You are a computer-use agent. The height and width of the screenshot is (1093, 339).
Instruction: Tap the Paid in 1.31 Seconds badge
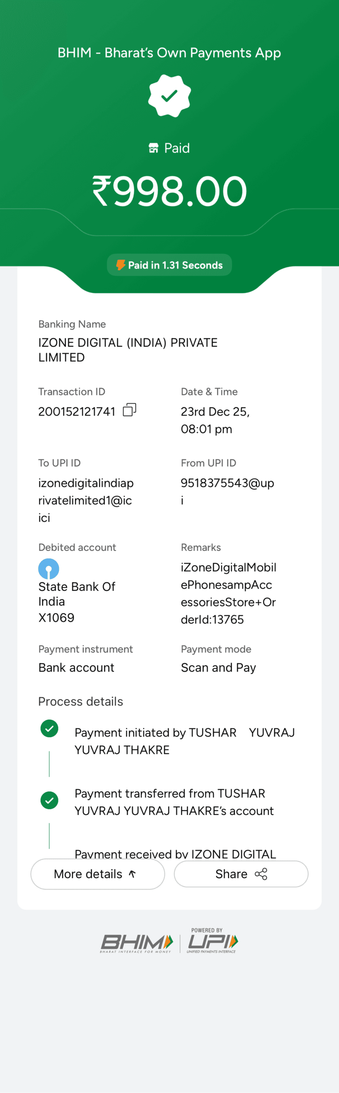169,265
